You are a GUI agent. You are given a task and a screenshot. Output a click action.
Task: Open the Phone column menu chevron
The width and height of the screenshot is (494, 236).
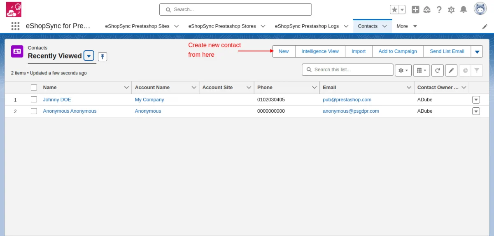[315, 88]
